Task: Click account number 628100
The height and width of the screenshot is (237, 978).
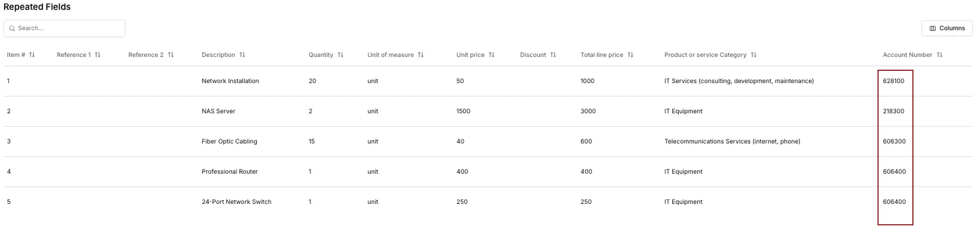Action: pyautogui.click(x=894, y=81)
